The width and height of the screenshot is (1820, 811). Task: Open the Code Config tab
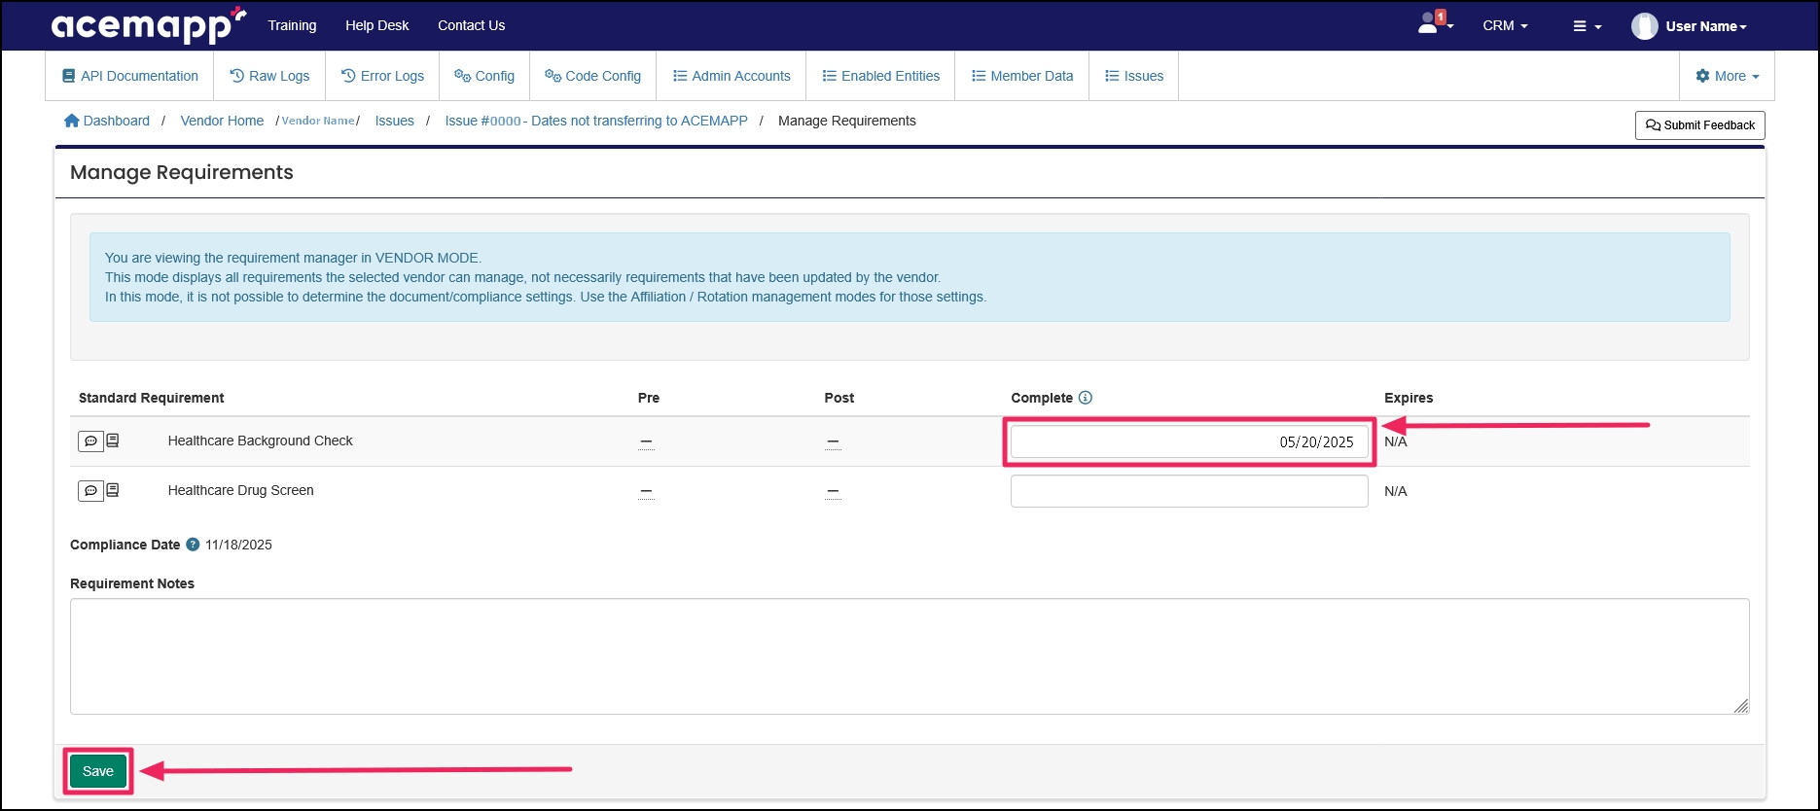593,76
